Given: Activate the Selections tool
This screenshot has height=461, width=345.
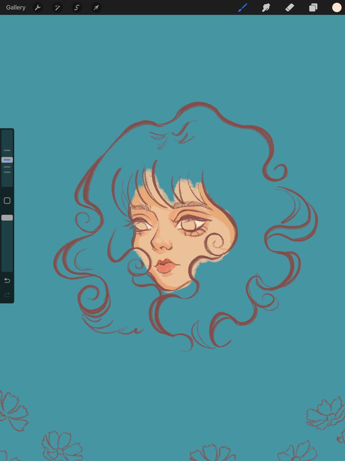Looking at the screenshot, I should pyautogui.click(x=76, y=7).
